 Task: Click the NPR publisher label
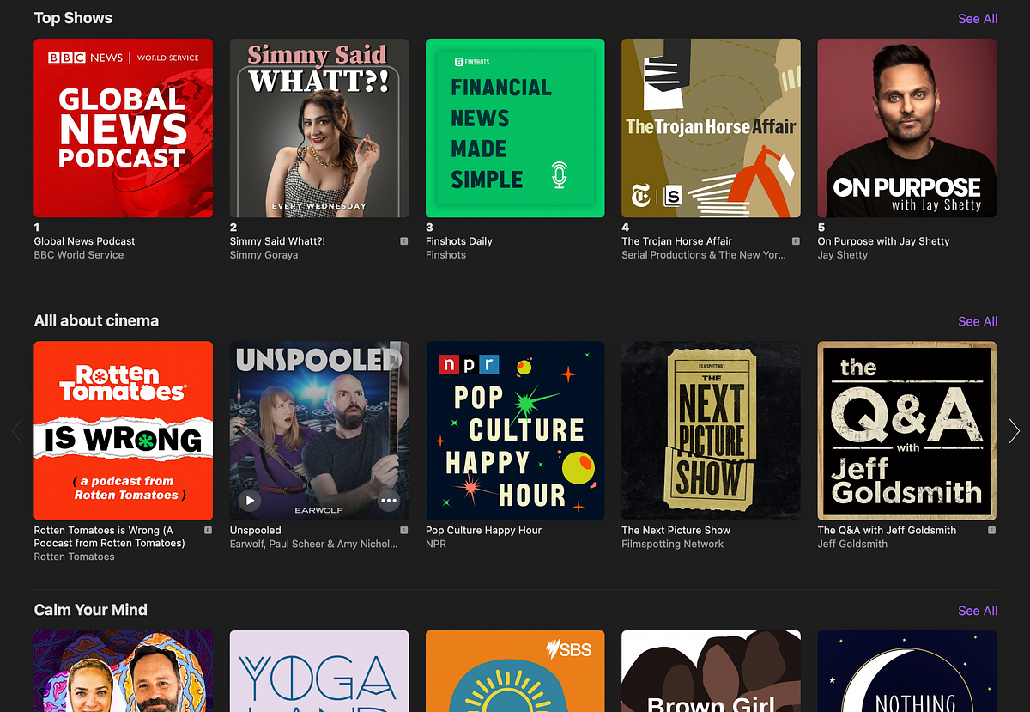pyautogui.click(x=436, y=544)
